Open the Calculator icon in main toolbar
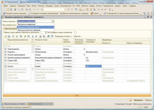 click(x=87, y=10)
